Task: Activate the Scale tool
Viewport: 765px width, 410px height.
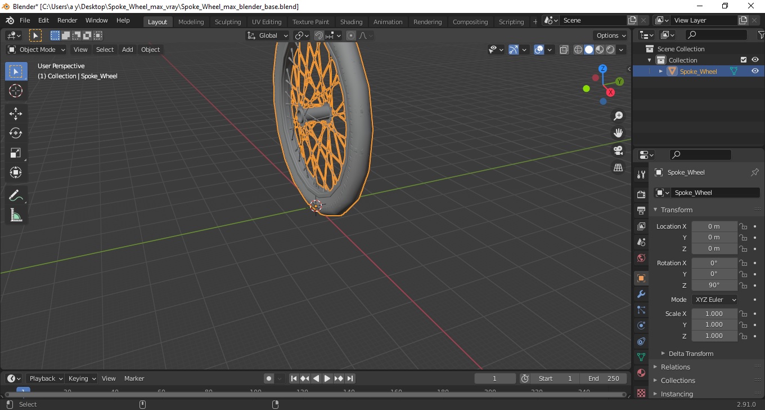Action: [16, 153]
